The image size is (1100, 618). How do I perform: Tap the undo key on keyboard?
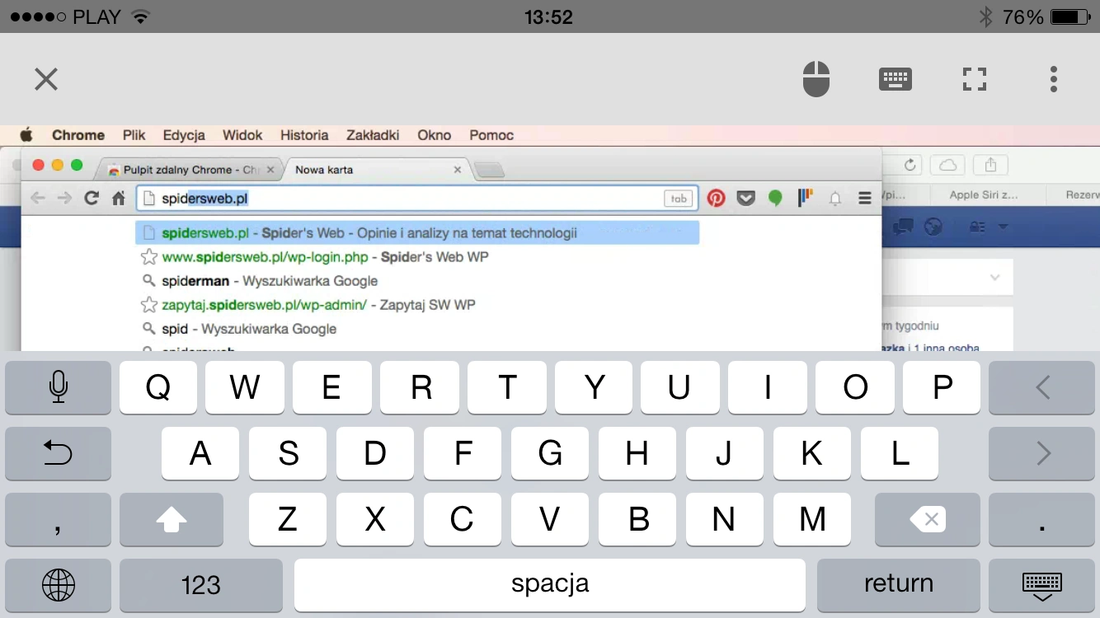pos(58,453)
